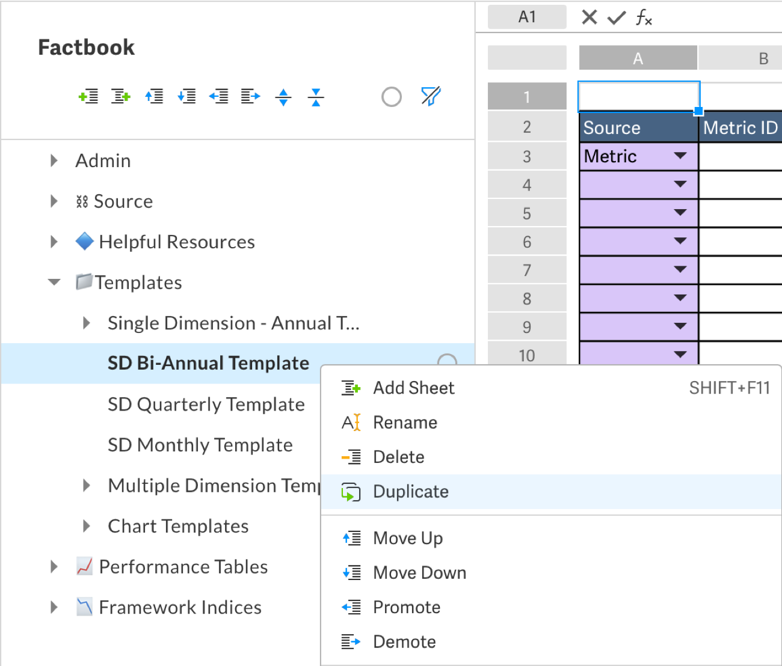Click the Helpful Resources blue diamond icon
The width and height of the screenshot is (782, 666).
pos(85,241)
